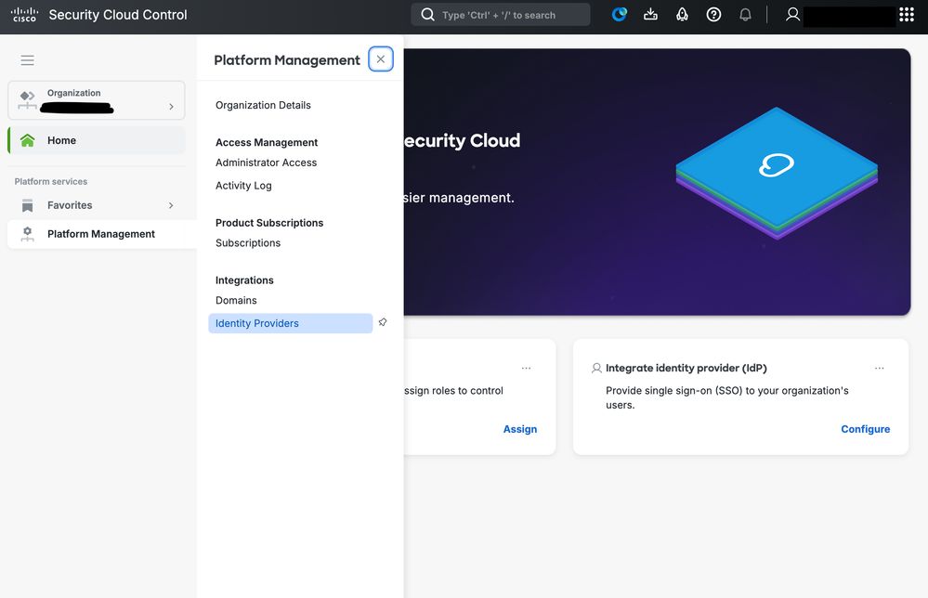The width and height of the screenshot is (928, 598).
Task: Click Configure to integrate an identity provider
Action: tap(865, 428)
